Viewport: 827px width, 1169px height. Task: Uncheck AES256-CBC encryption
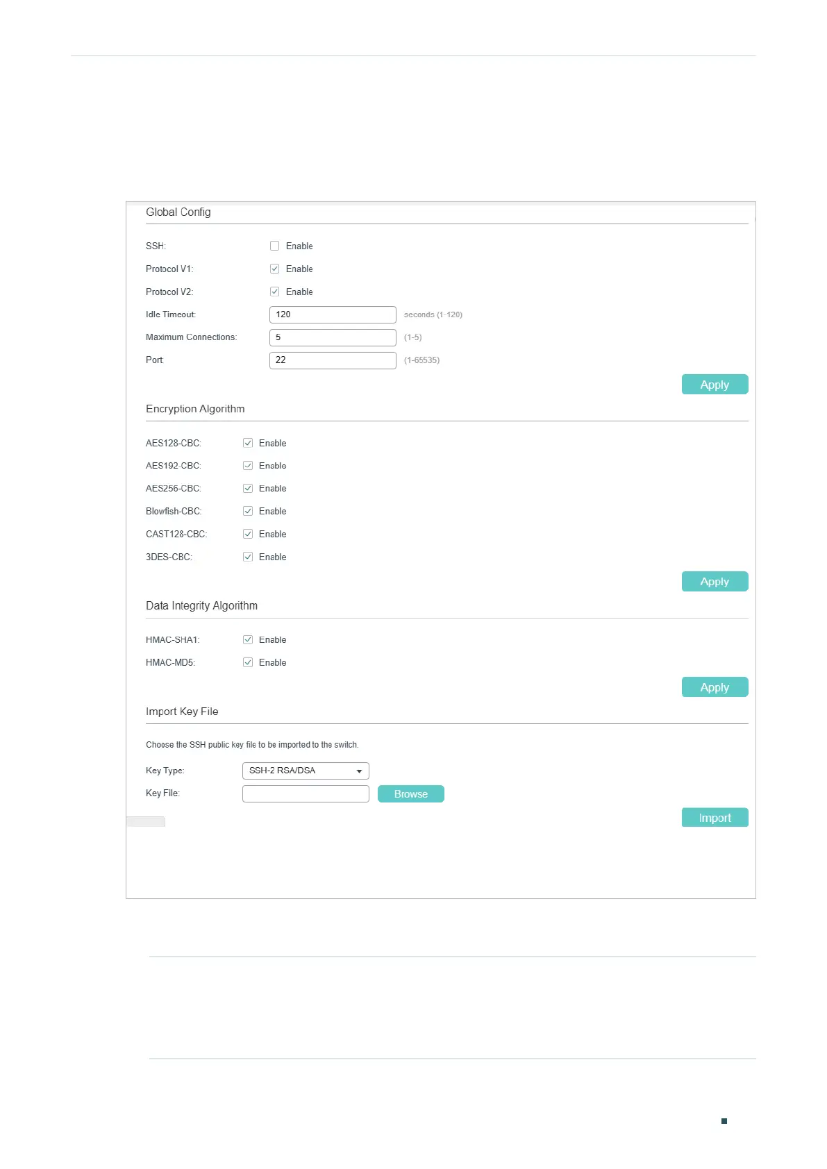pos(248,489)
